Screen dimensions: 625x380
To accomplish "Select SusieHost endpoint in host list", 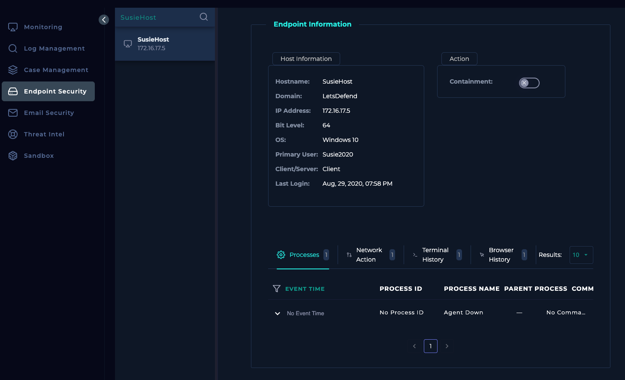I will coord(165,44).
